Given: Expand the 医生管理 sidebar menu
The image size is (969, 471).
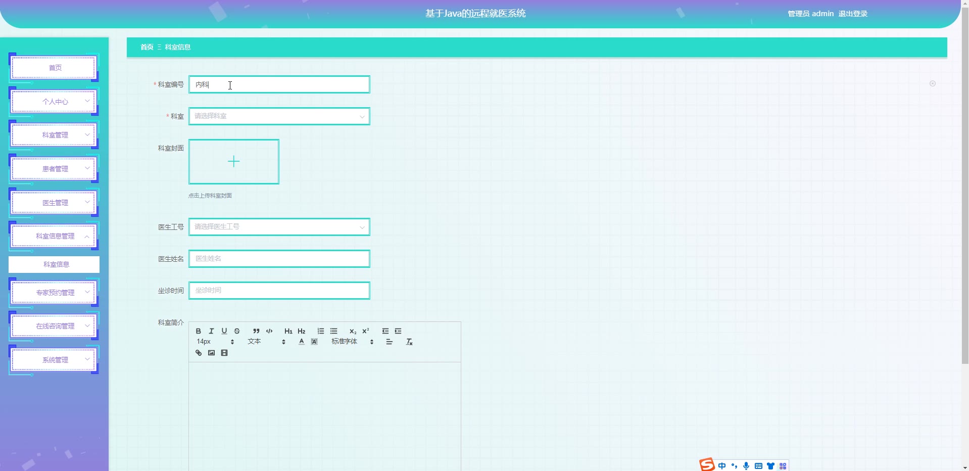Looking at the screenshot, I should (x=54, y=203).
